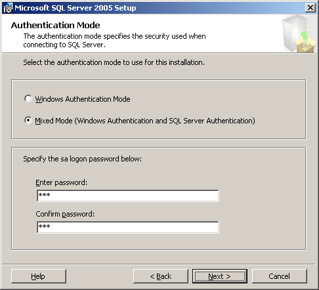
Task: Click the Confirm password field label
Action: (65, 214)
